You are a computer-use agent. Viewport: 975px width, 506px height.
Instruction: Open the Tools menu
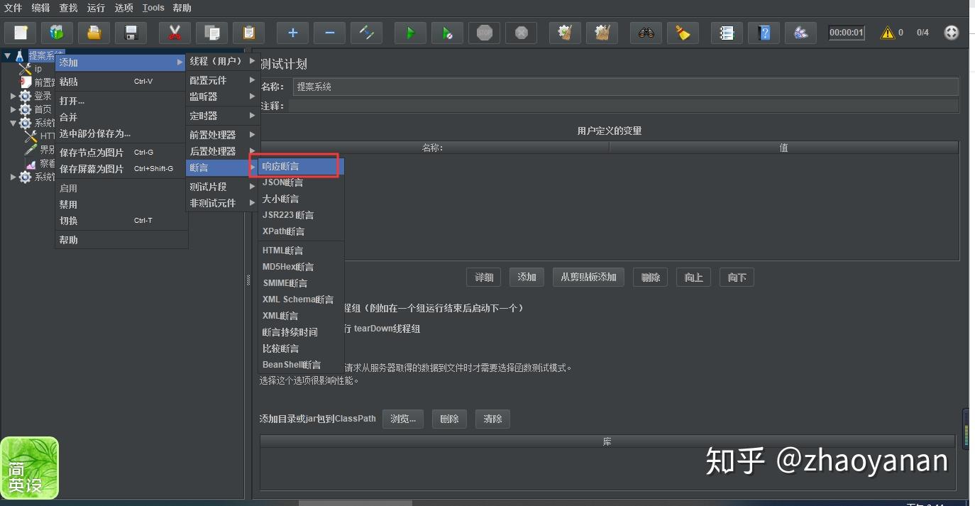pos(153,8)
